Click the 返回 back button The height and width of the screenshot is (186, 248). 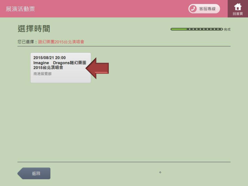(x=34, y=173)
